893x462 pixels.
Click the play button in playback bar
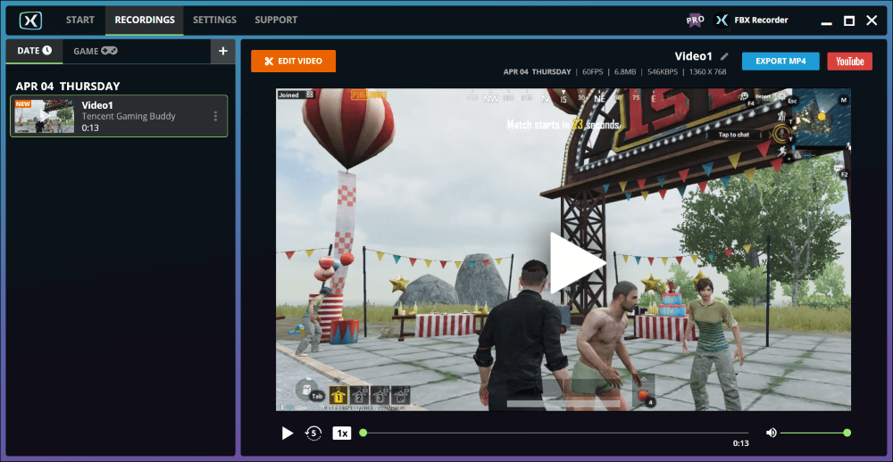pyautogui.click(x=288, y=433)
